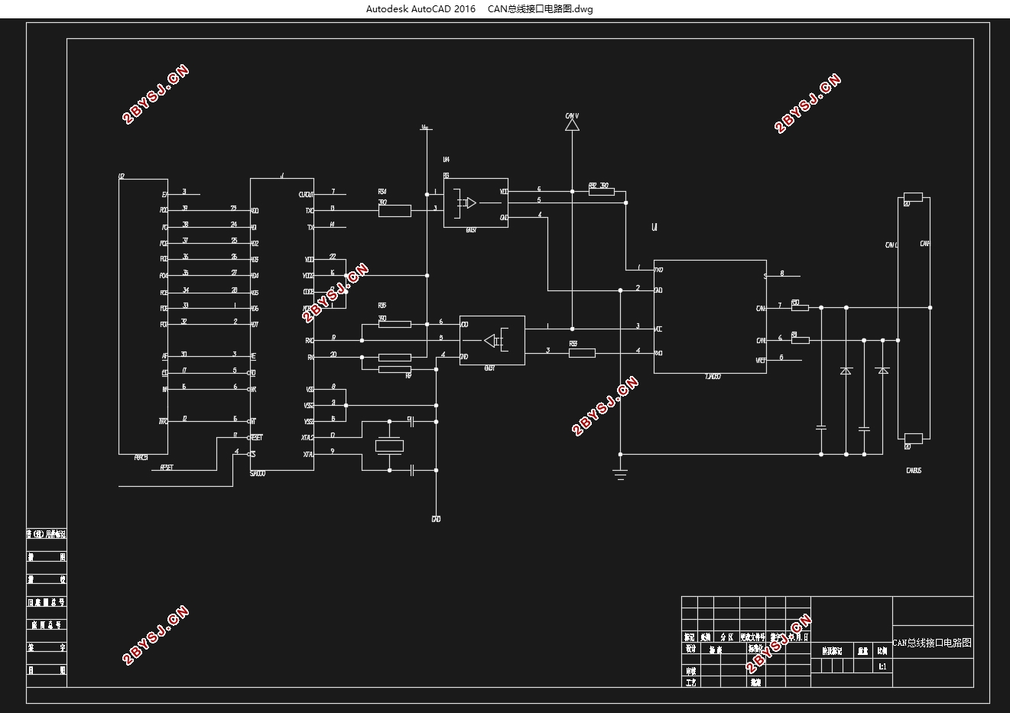Select the R33 resistor before U1 RXD pin
The width and height of the screenshot is (1010, 713).
point(582,352)
